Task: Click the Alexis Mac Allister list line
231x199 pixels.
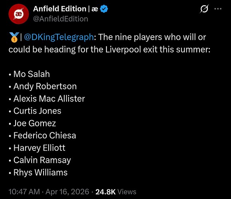Action: (x=47, y=99)
